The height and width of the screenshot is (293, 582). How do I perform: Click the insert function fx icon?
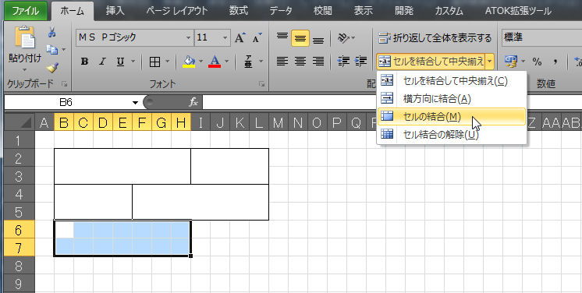193,103
